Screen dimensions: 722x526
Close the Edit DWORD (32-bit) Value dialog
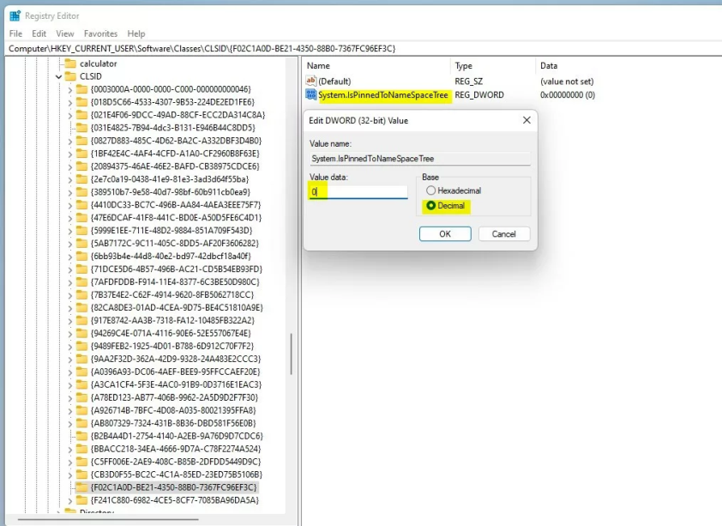tap(526, 120)
